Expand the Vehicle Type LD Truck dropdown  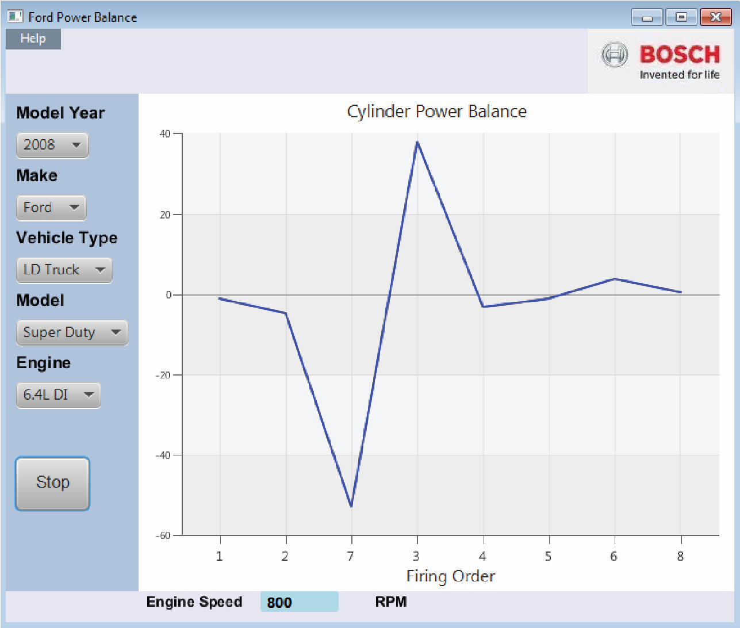tap(64, 270)
